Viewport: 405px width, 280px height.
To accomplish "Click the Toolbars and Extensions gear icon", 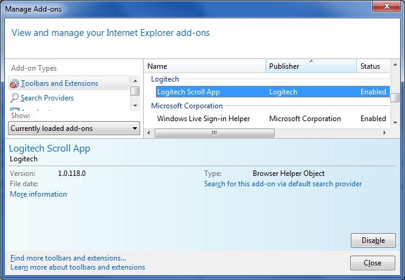I will click(x=15, y=83).
